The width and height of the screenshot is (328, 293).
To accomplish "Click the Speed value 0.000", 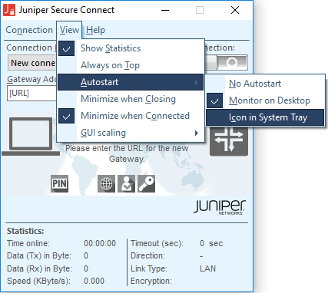I will [x=94, y=281].
